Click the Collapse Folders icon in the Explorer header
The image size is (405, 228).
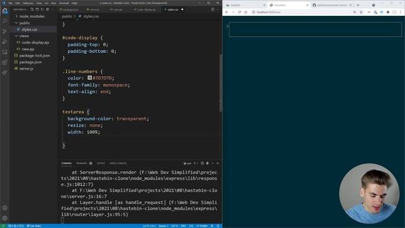[x=47, y=9]
